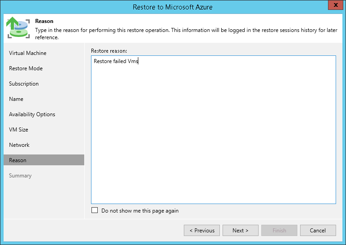The width and height of the screenshot is (346, 245).
Task: Select the highlighted Reason step
Action: click(x=44, y=160)
